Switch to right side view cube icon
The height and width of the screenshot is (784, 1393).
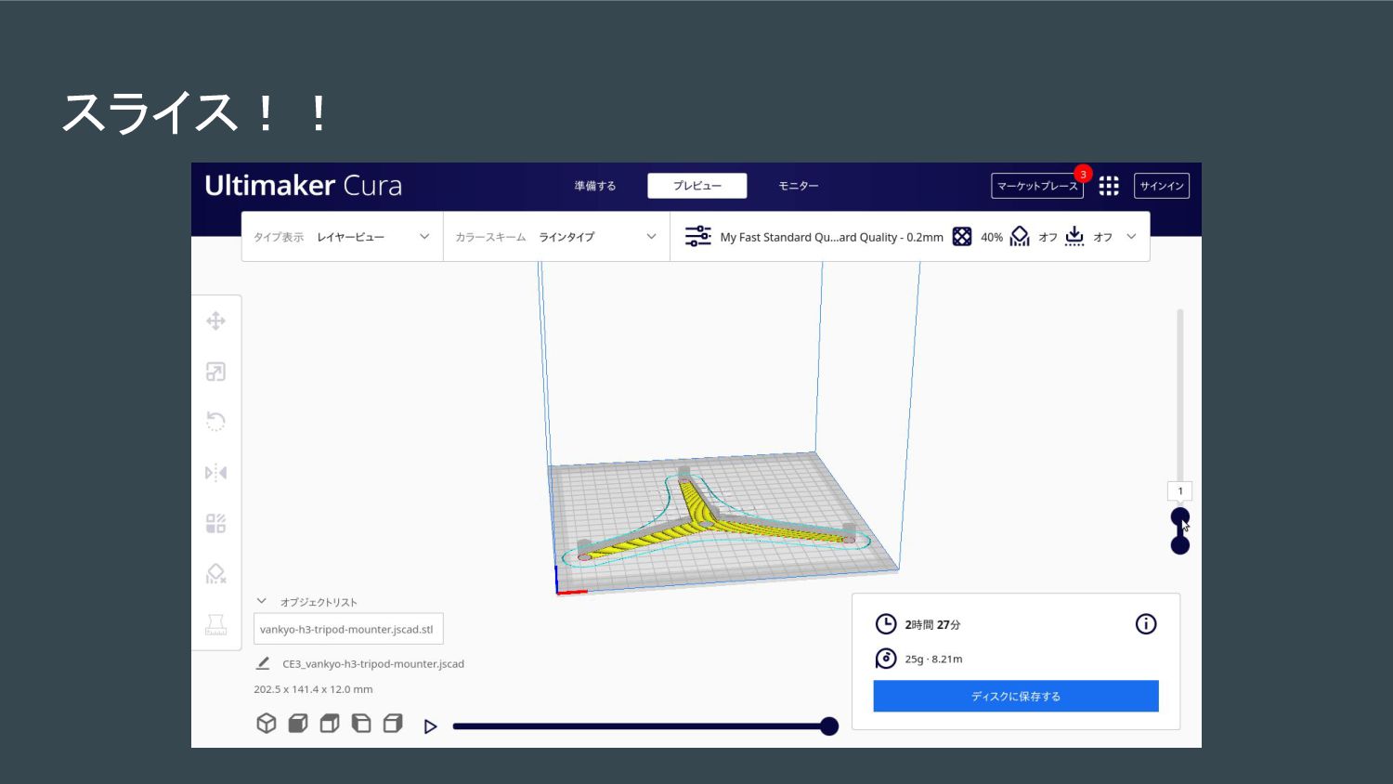coord(393,724)
